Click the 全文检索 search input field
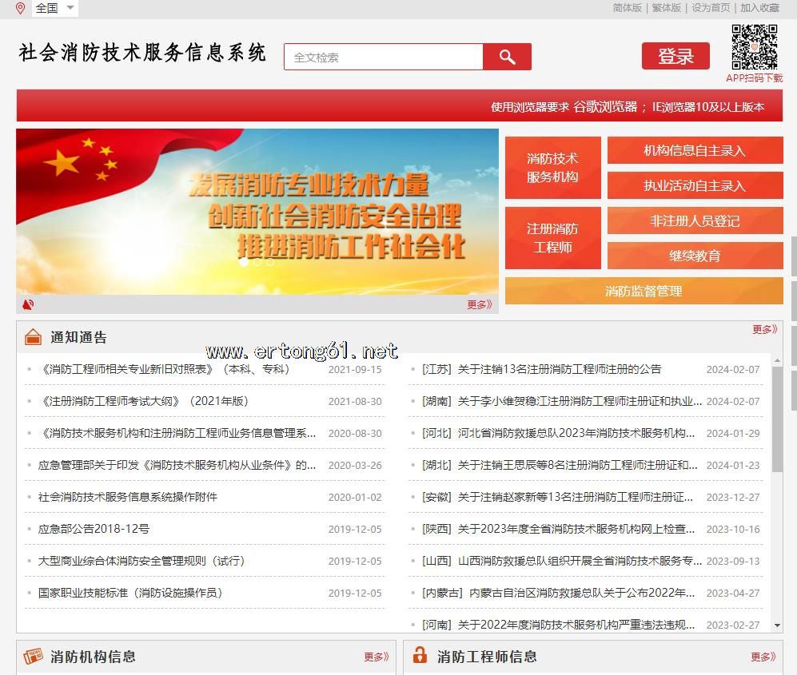Screen dimensions: 797x675 pos(384,58)
